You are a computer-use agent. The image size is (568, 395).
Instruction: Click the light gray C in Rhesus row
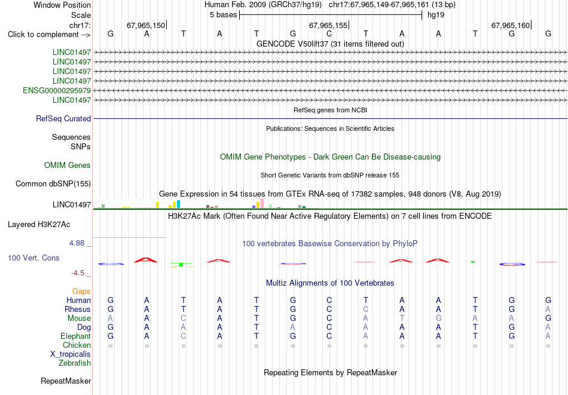pos(365,310)
